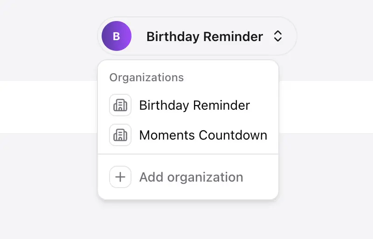
Task: Select Birthday Reminder via its building icon
Action: coord(120,105)
